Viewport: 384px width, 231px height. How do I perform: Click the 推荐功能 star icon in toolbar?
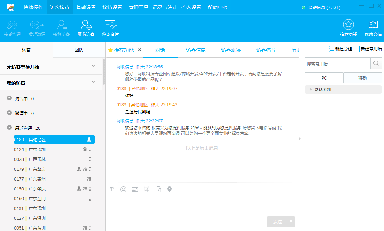pyautogui.click(x=348, y=25)
